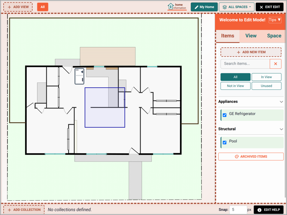Toggle the Pool checkbox
The width and height of the screenshot is (287, 215).
(225, 142)
